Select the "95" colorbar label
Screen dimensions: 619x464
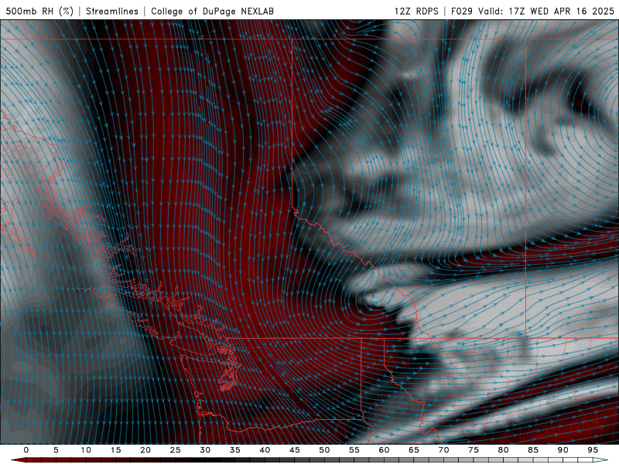point(592,450)
